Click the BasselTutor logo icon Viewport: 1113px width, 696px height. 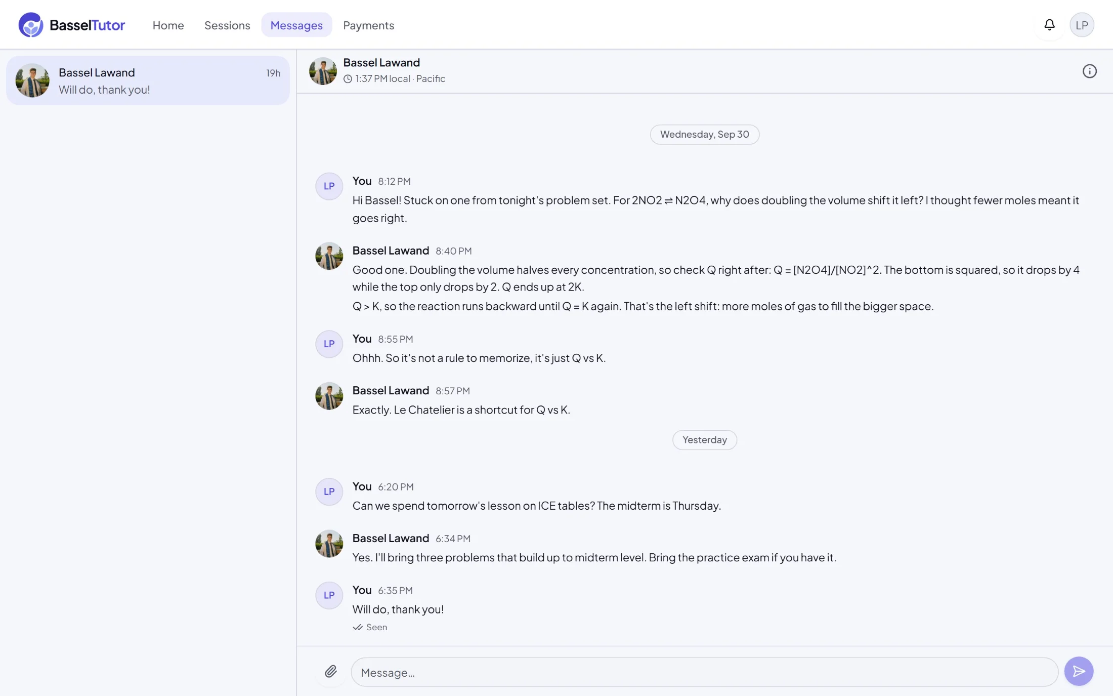[x=31, y=25]
